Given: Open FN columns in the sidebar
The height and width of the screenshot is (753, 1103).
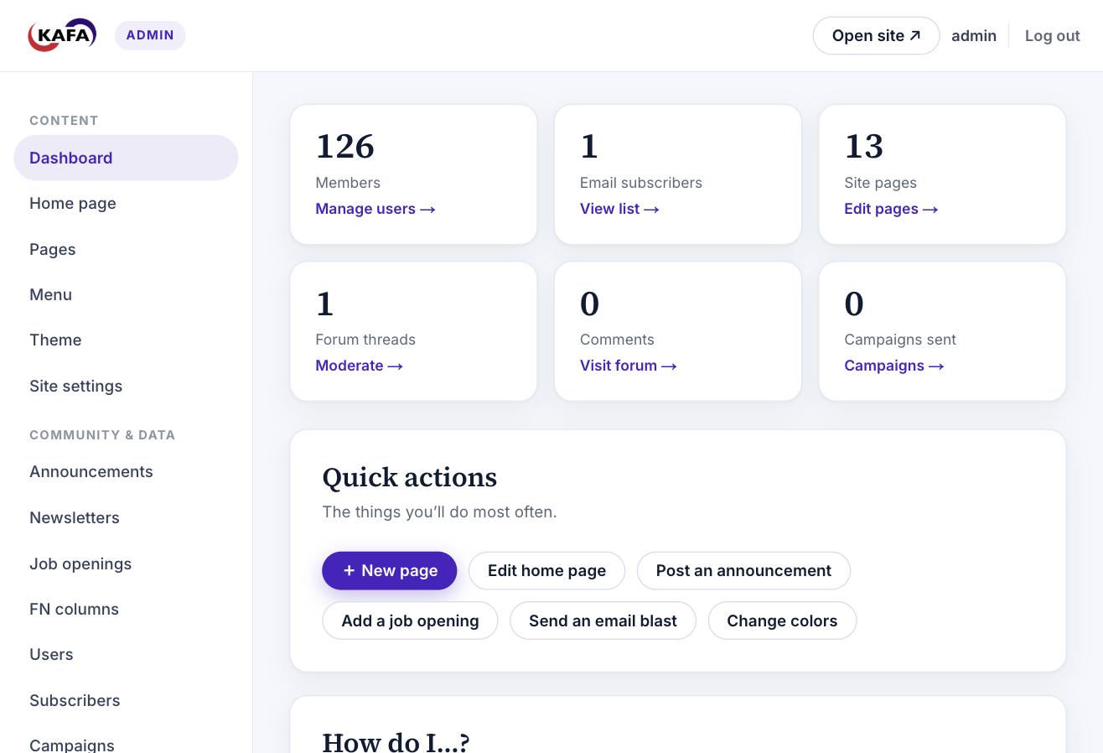Looking at the screenshot, I should tap(126, 609).
